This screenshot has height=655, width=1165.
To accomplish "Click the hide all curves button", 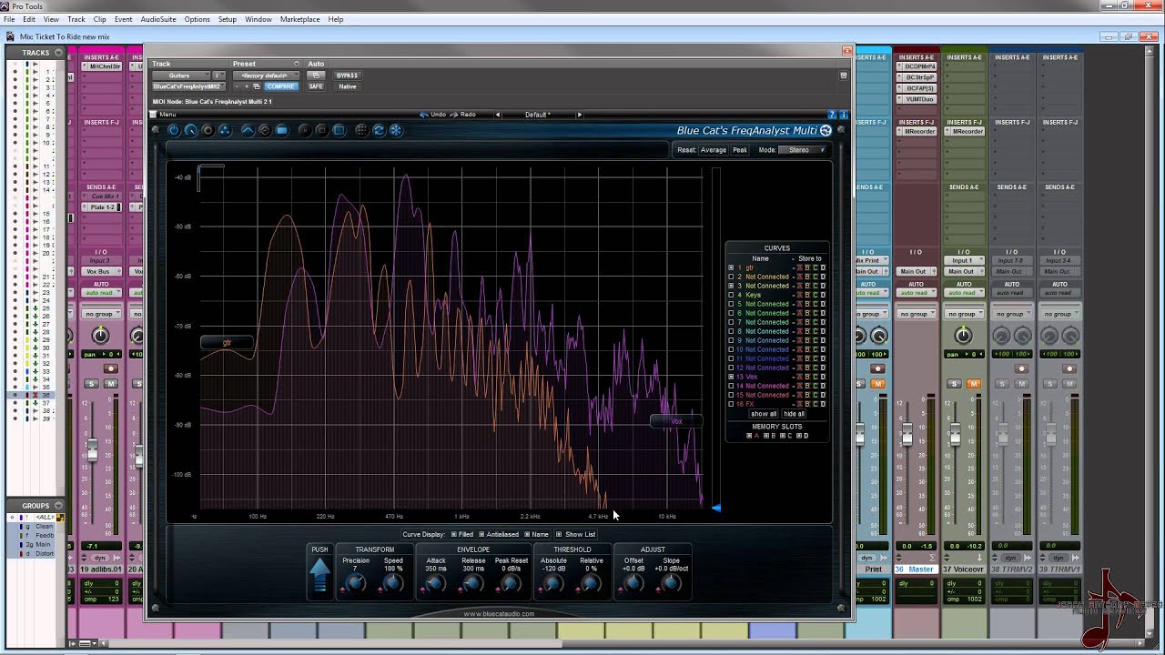I will coord(794,414).
